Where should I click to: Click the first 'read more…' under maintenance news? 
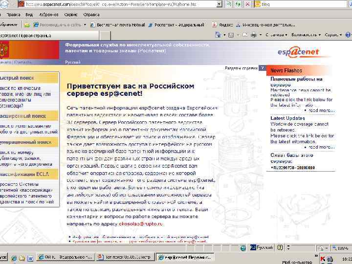coord(321,110)
